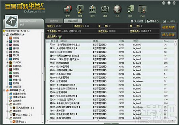Open the 银行 bank icon
The height and width of the screenshot is (125, 179).
(93, 10)
